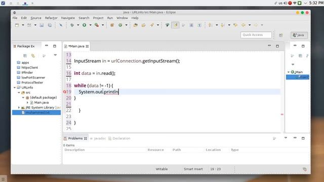Click the error marker on line 19

coord(64,92)
